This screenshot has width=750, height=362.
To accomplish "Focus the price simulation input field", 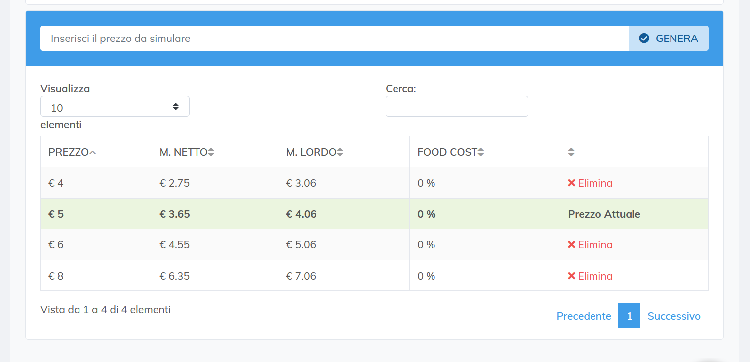I will [x=334, y=39].
